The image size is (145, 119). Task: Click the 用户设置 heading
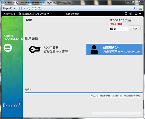32,38
